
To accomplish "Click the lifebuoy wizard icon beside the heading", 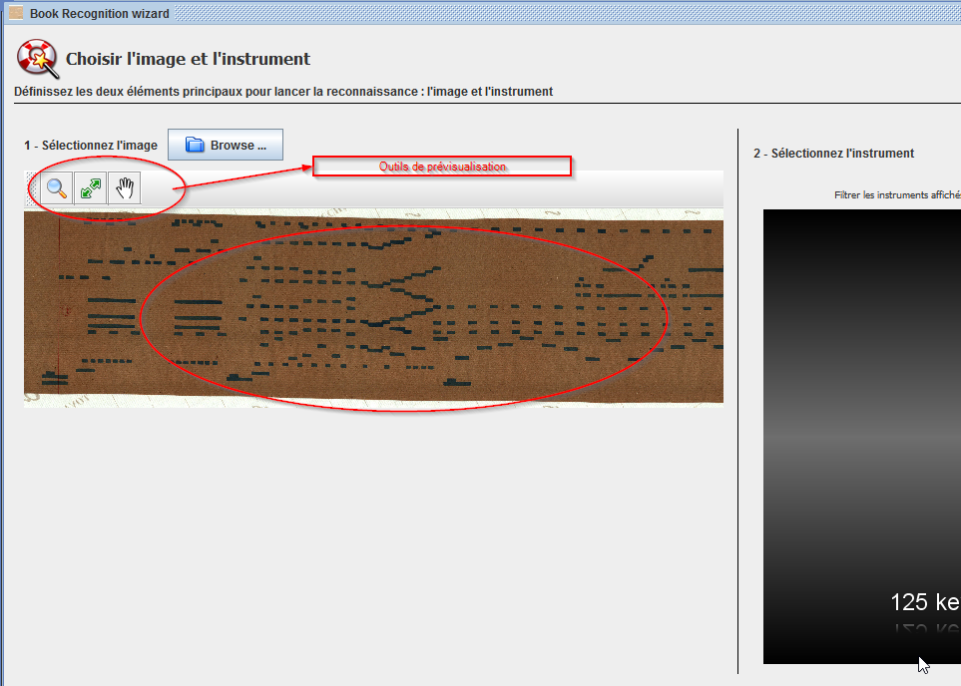I will click(x=36, y=59).
